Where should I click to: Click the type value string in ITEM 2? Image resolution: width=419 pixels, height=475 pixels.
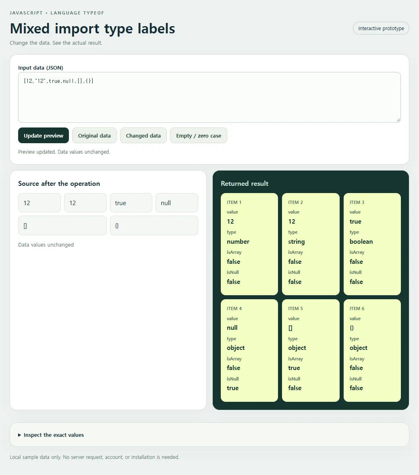[x=297, y=241]
